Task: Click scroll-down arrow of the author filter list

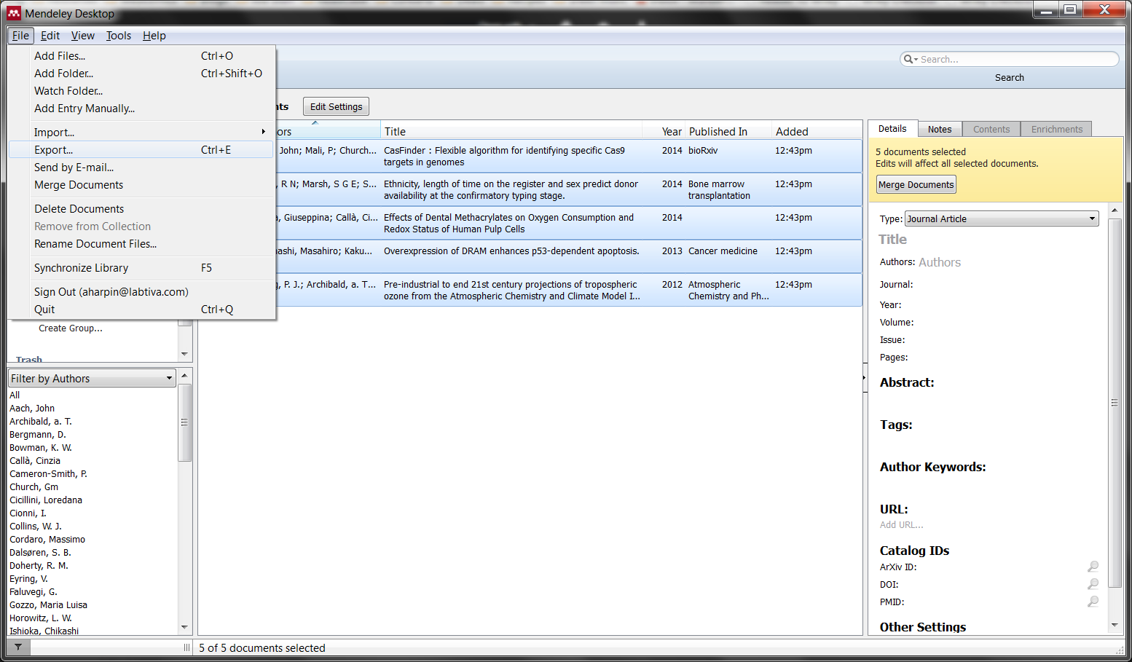Action: click(184, 627)
